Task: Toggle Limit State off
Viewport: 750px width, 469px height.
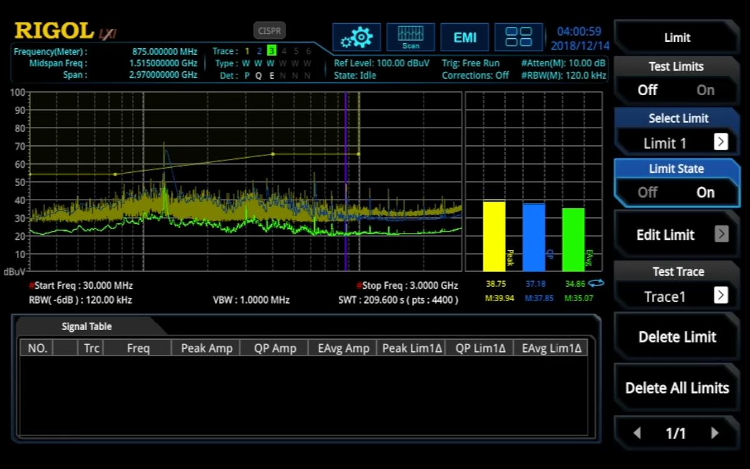Action: pyautogui.click(x=647, y=192)
